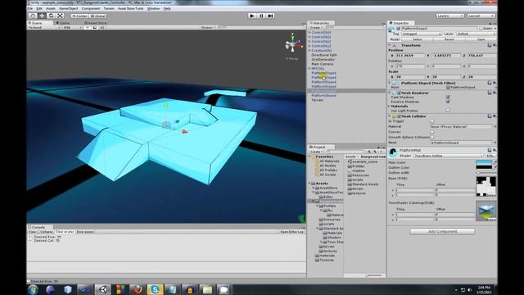Open the Terrain menu

coord(109,8)
